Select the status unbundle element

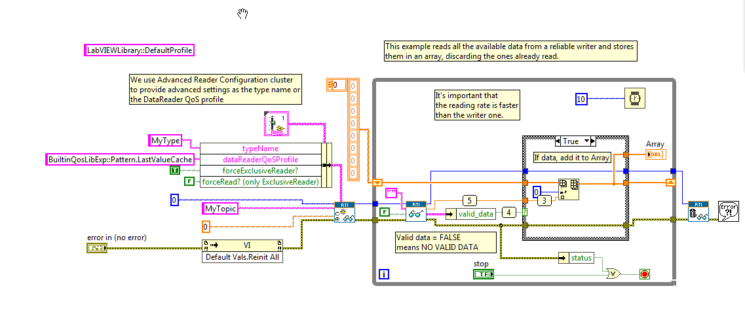click(577, 258)
